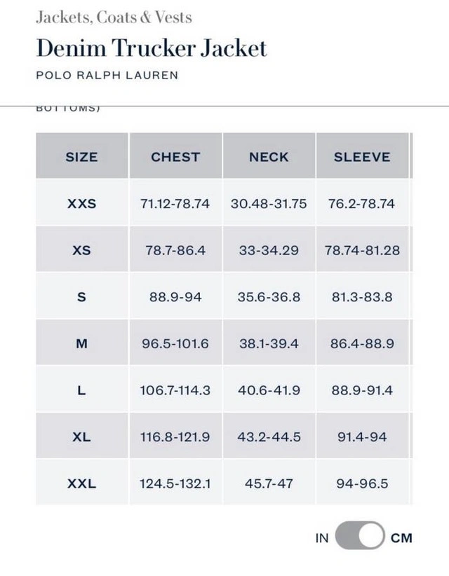
Task: Click the Denim Trucker Jacket title
Action: tap(152, 48)
